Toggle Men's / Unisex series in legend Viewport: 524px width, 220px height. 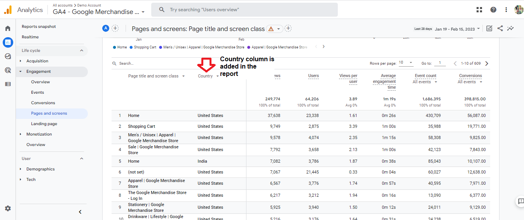click(202, 47)
